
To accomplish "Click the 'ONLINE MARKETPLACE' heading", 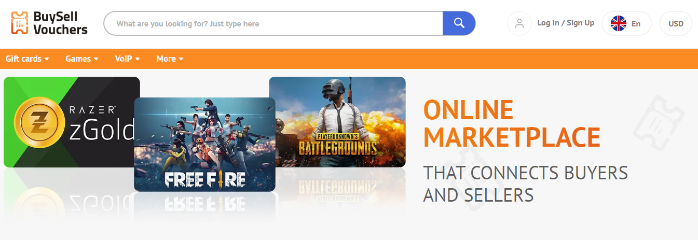I will 512,123.
